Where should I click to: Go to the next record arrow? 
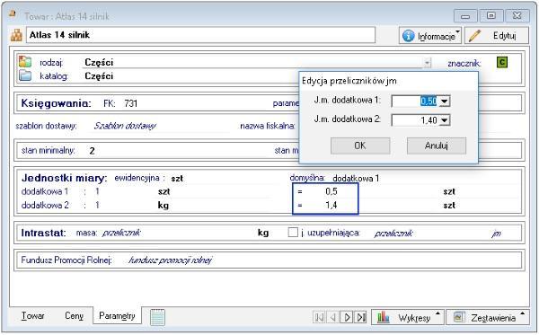pos(347,317)
